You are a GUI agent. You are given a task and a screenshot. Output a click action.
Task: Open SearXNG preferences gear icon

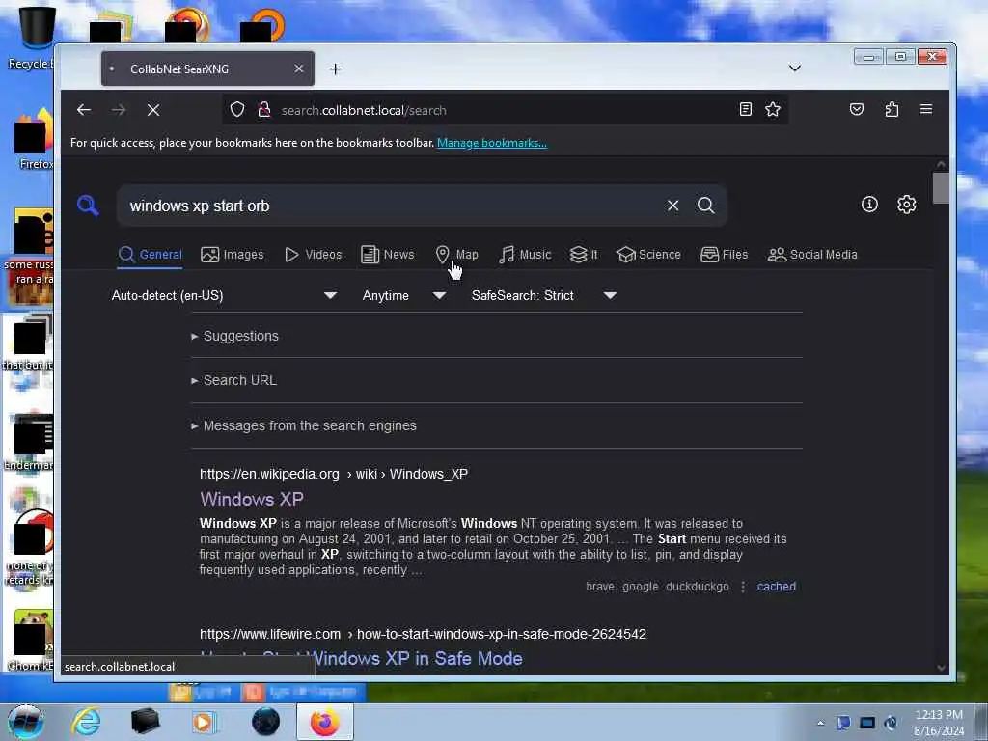click(906, 205)
